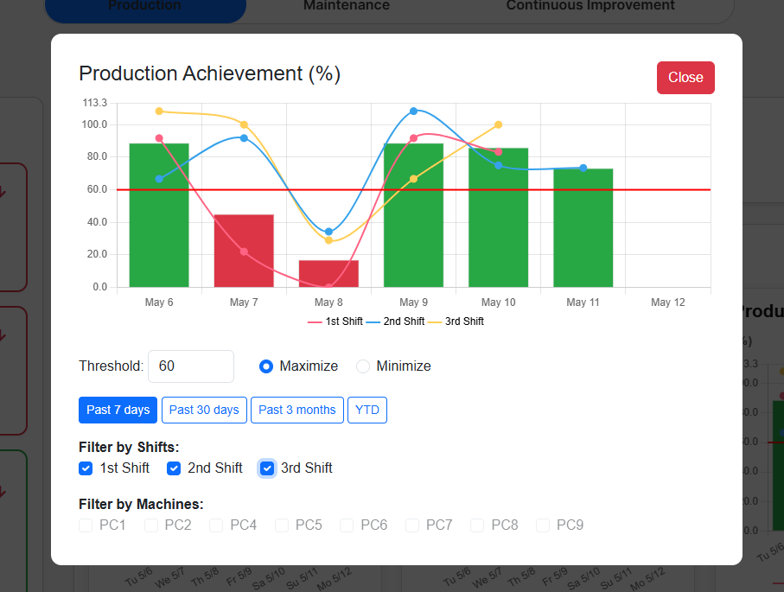Check the PC5 machine checkbox

pos(282,525)
